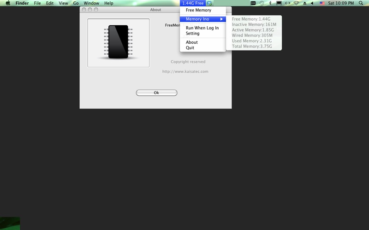The height and width of the screenshot is (230, 369).
Task: Choose Setting in the dropdown menu
Action: pos(193,34)
